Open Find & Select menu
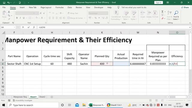The height and width of the screenshot is (108, 192). pos(176,15)
